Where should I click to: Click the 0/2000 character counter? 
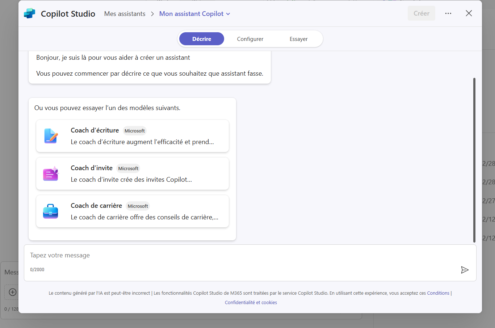point(37,270)
